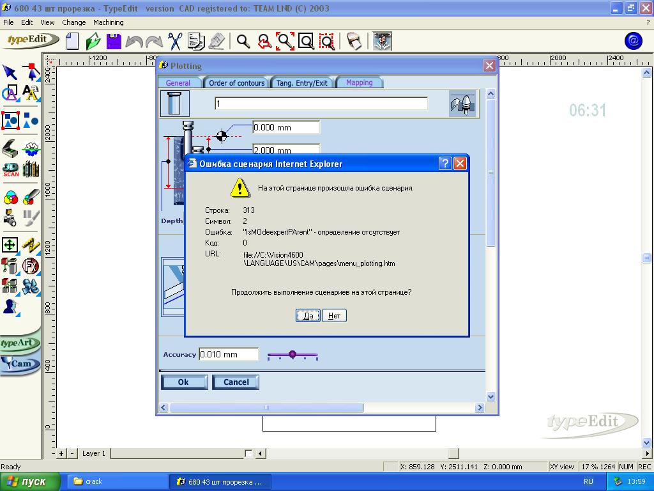Click the New document icon in toolbar
Viewport: 654px width, 491px height.
(x=72, y=42)
